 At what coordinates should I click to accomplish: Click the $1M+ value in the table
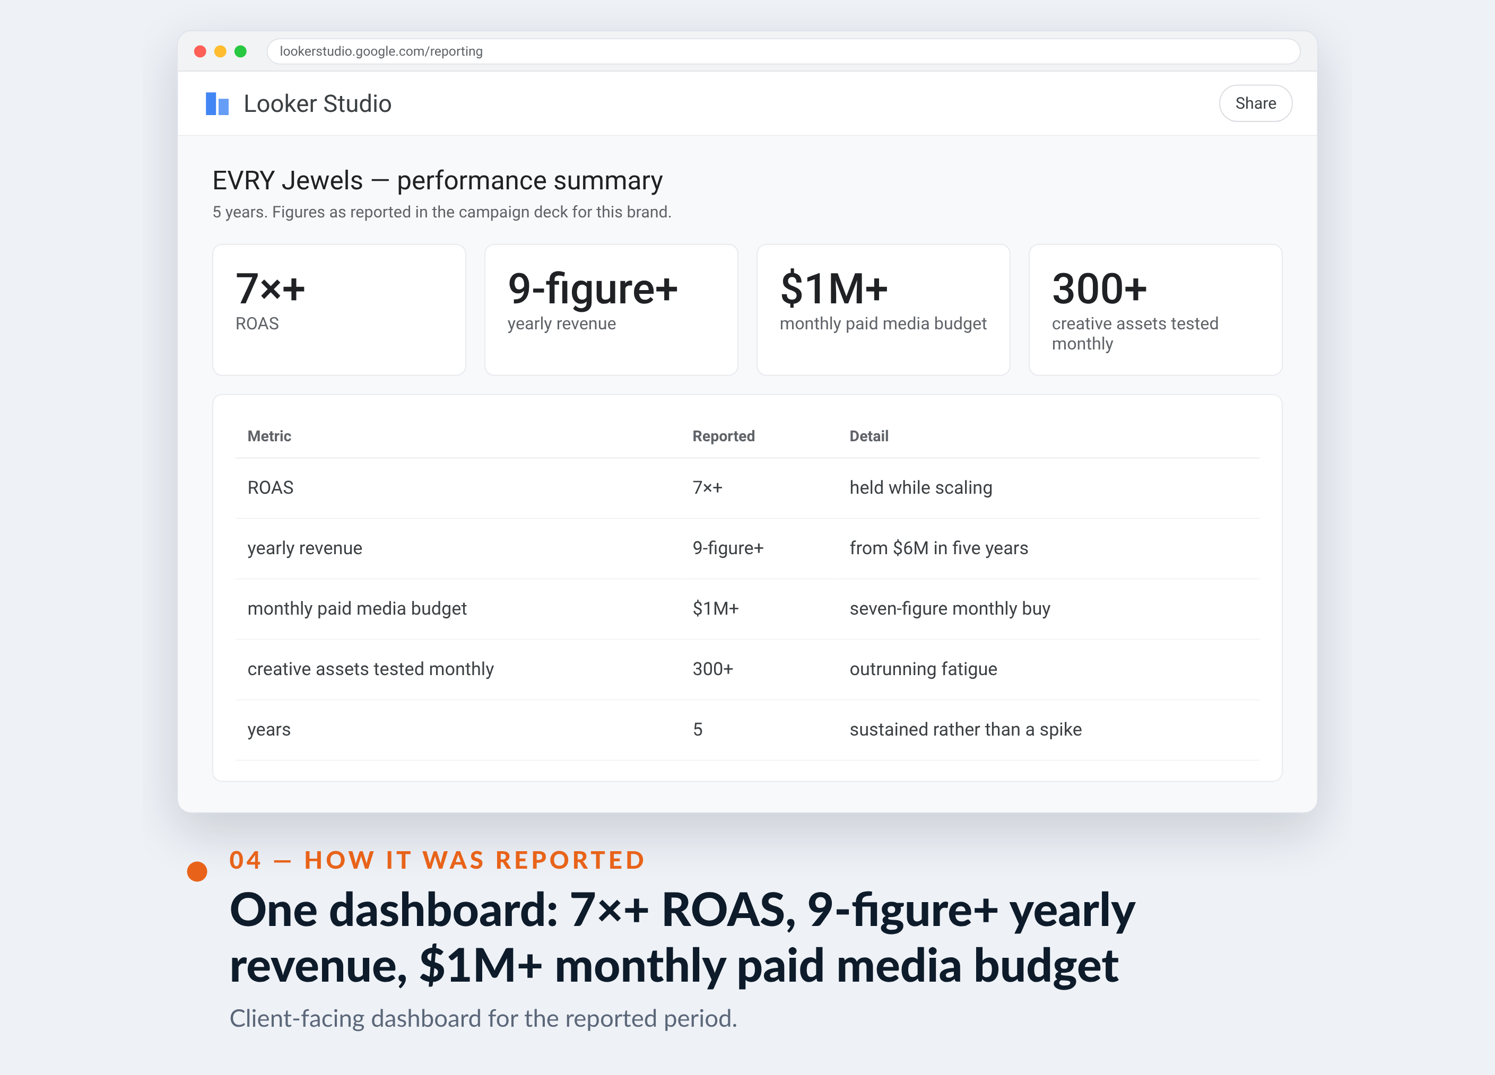click(x=715, y=609)
